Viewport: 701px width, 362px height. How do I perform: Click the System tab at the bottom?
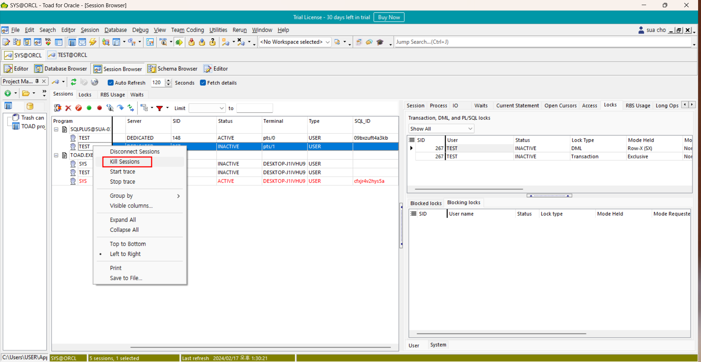pyautogui.click(x=438, y=345)
